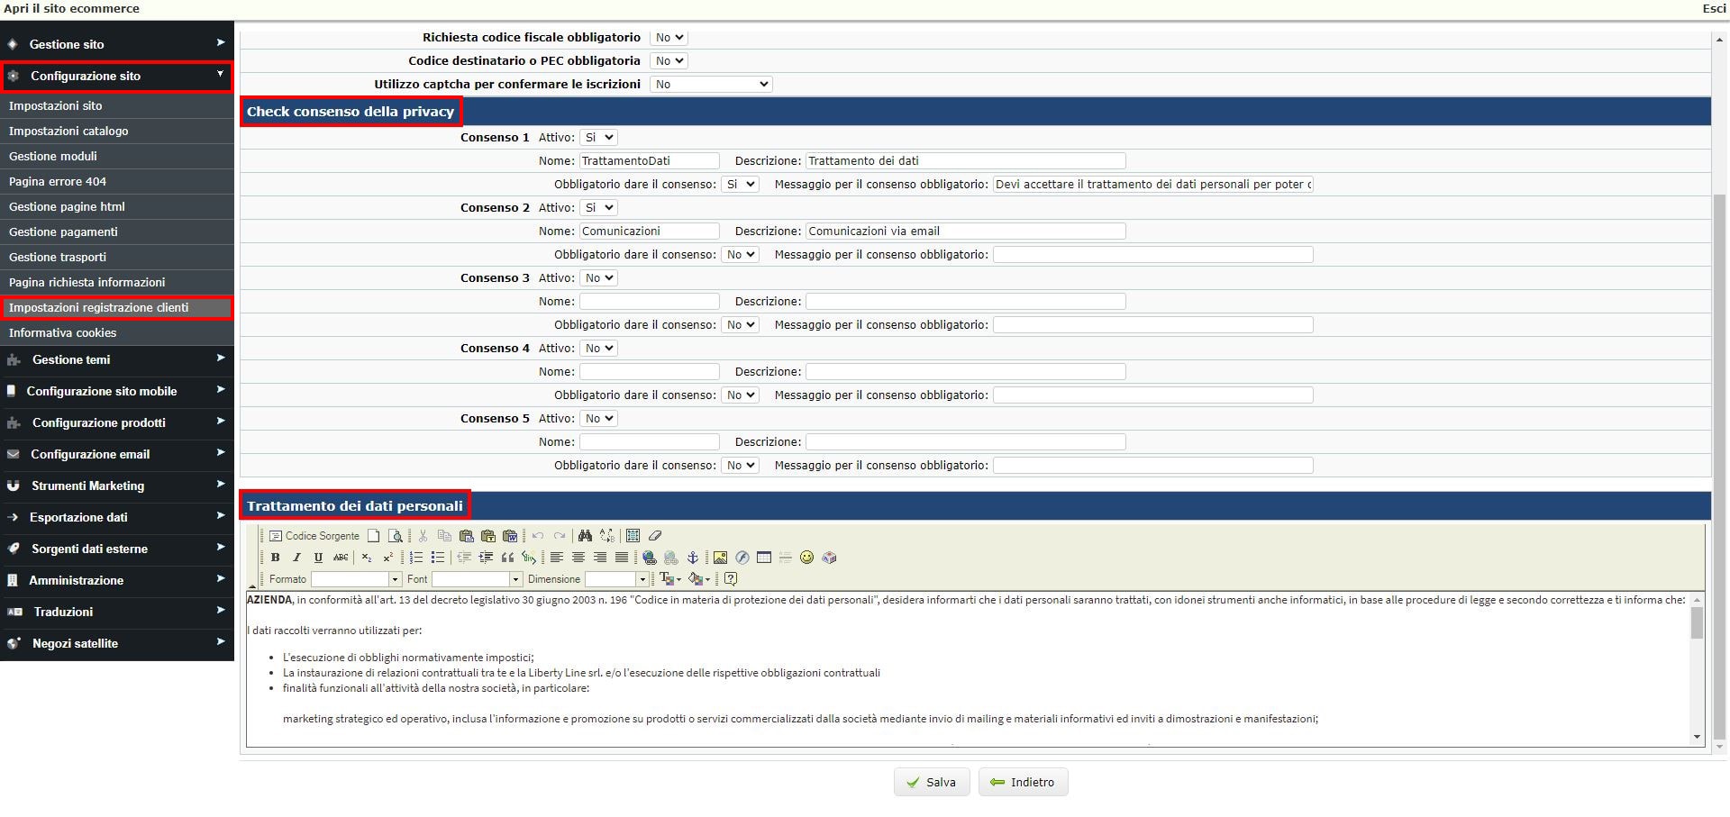Image resolution: width=1730 pixels, height=817 pixels.
Task: Expand the Gestione temi menu
Action: tap(117, 359)
